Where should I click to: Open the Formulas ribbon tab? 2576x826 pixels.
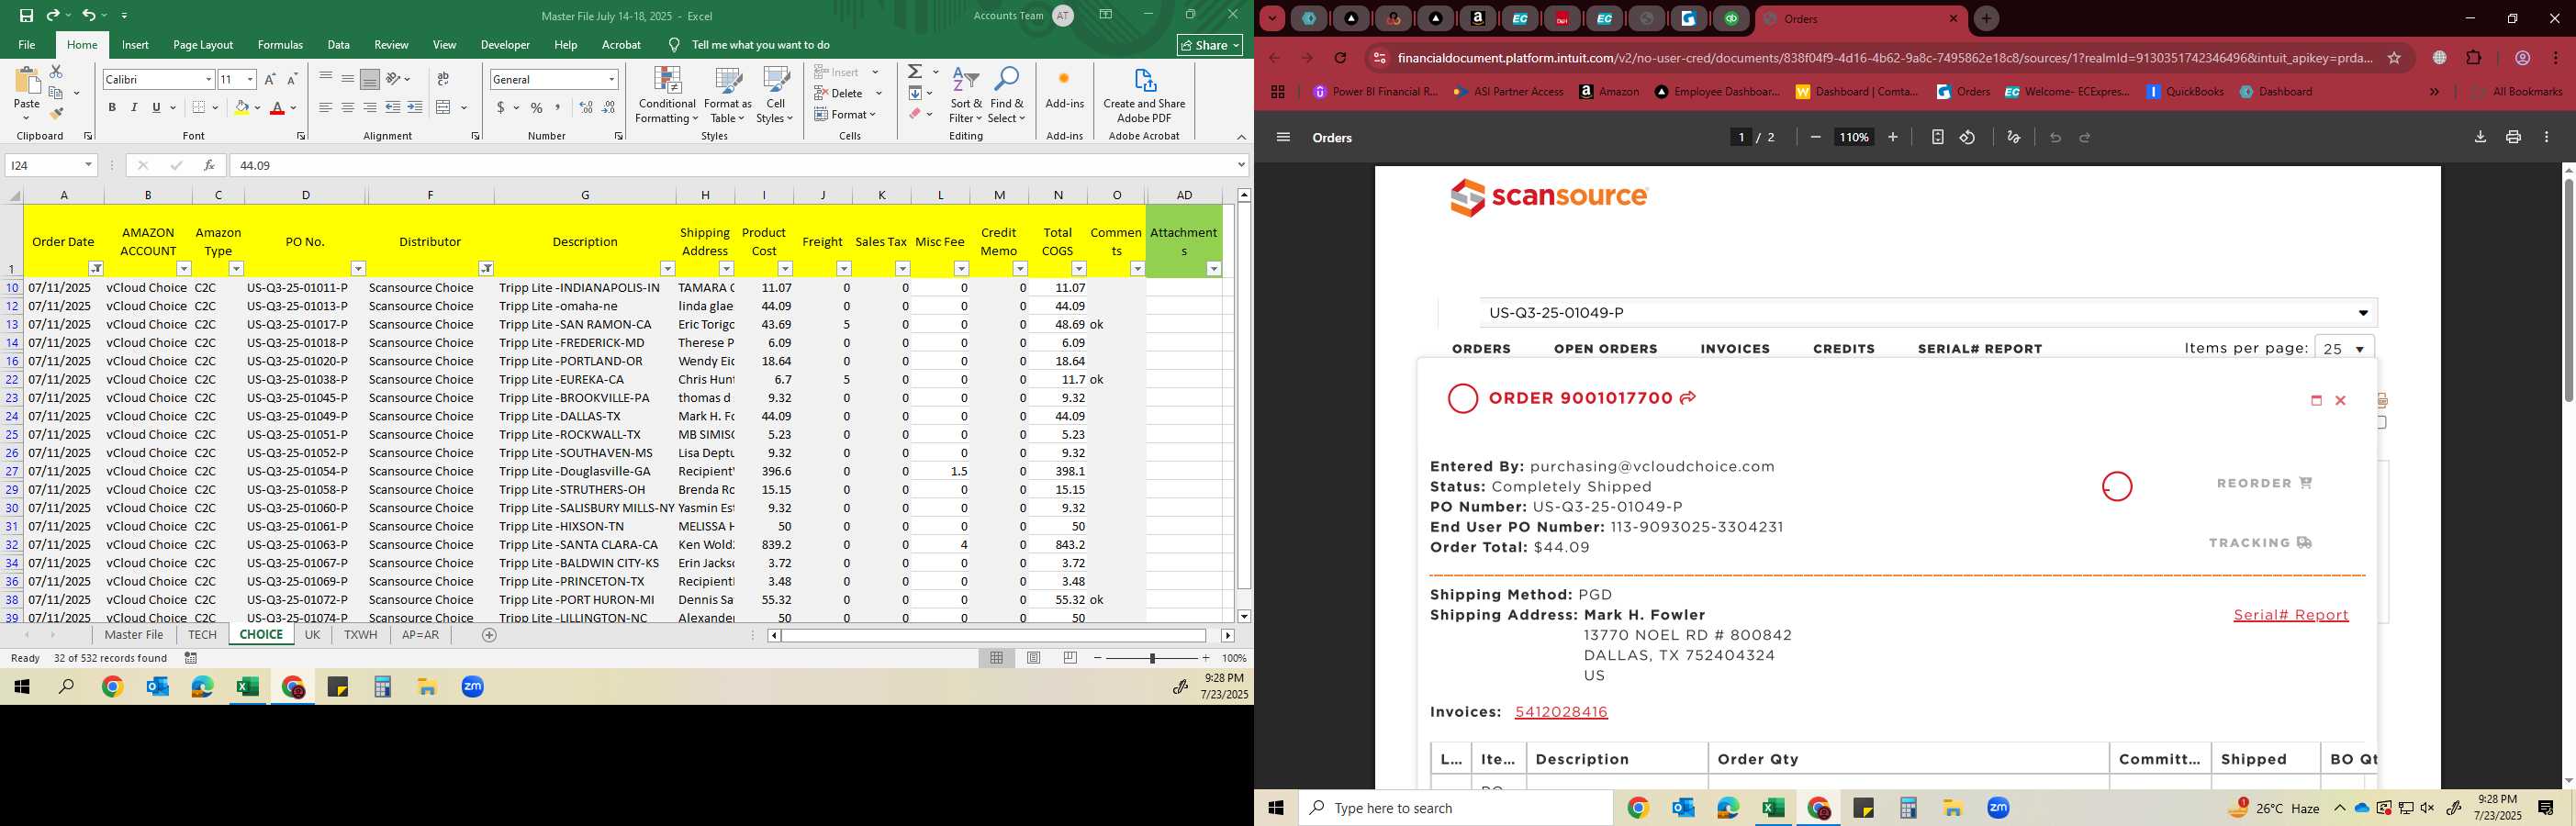pos(280,45)
